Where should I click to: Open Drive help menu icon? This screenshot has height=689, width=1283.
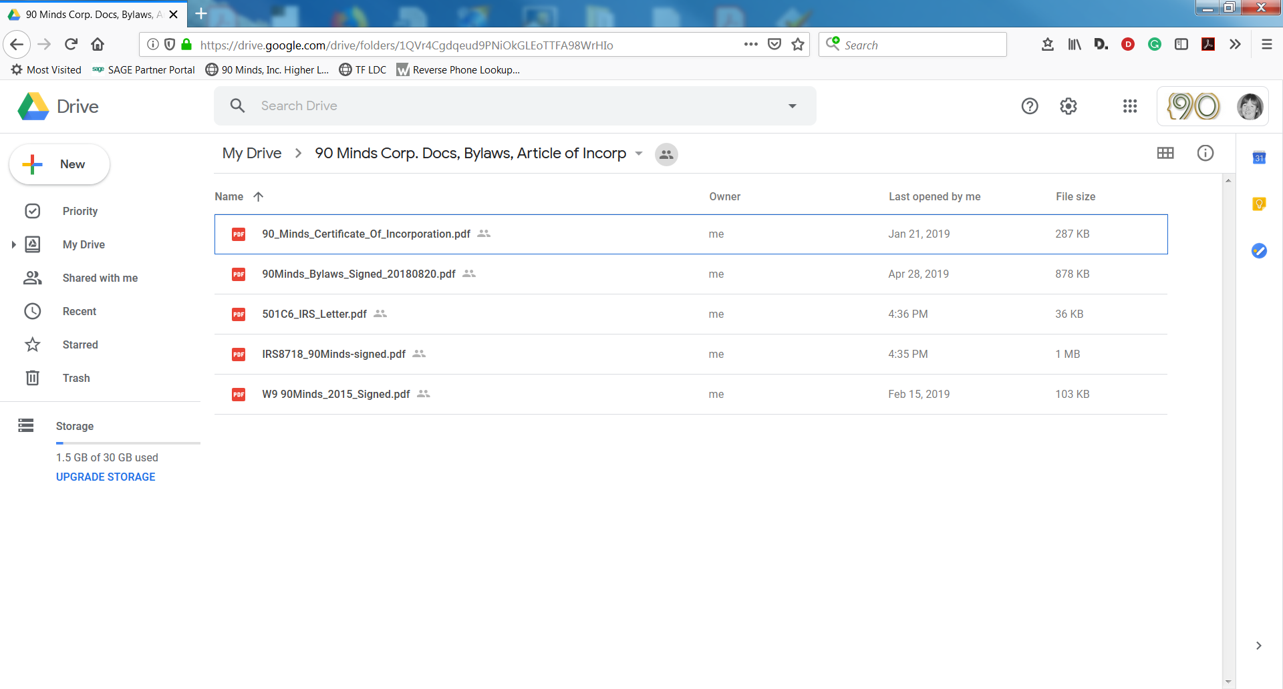pyautogui.click(x=1030, y=106)
